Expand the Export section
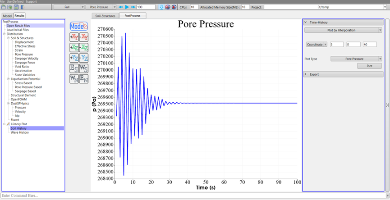The width and height of the screenshot is (390, 200). coord(343,74)
